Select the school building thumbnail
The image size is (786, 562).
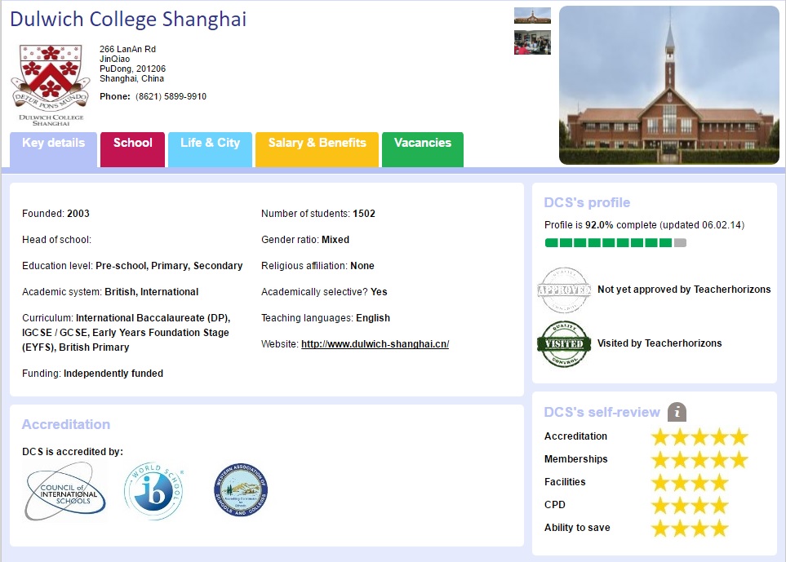click(532, 15)
